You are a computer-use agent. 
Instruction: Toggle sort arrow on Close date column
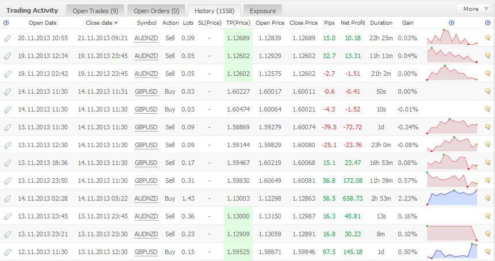point(116,24)
